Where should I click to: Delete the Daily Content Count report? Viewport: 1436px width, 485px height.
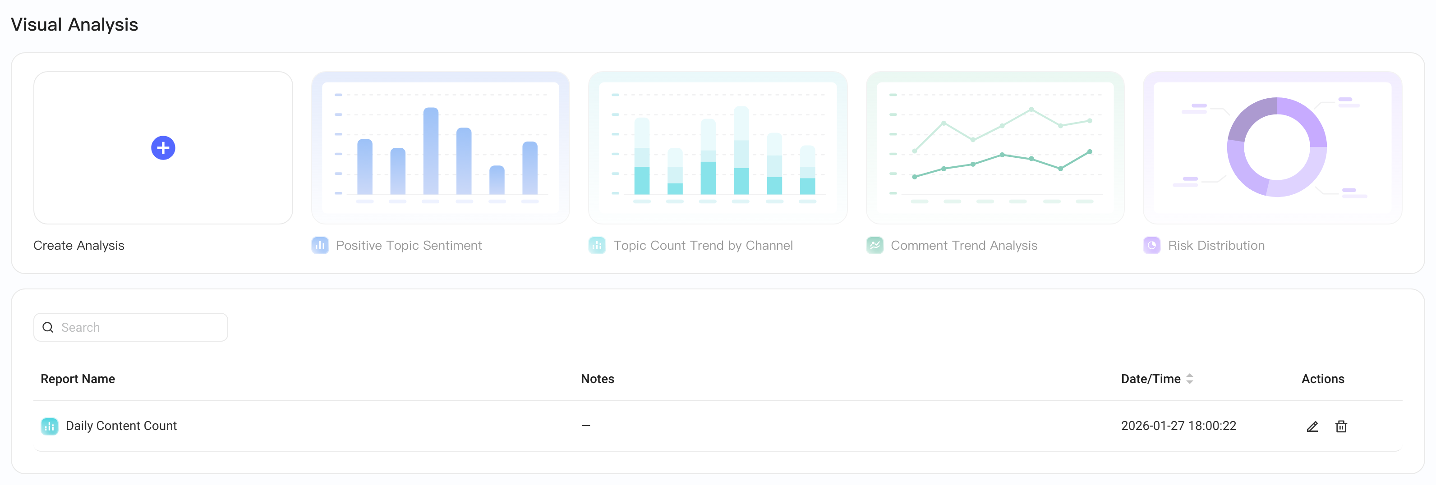pos(1341,426)
